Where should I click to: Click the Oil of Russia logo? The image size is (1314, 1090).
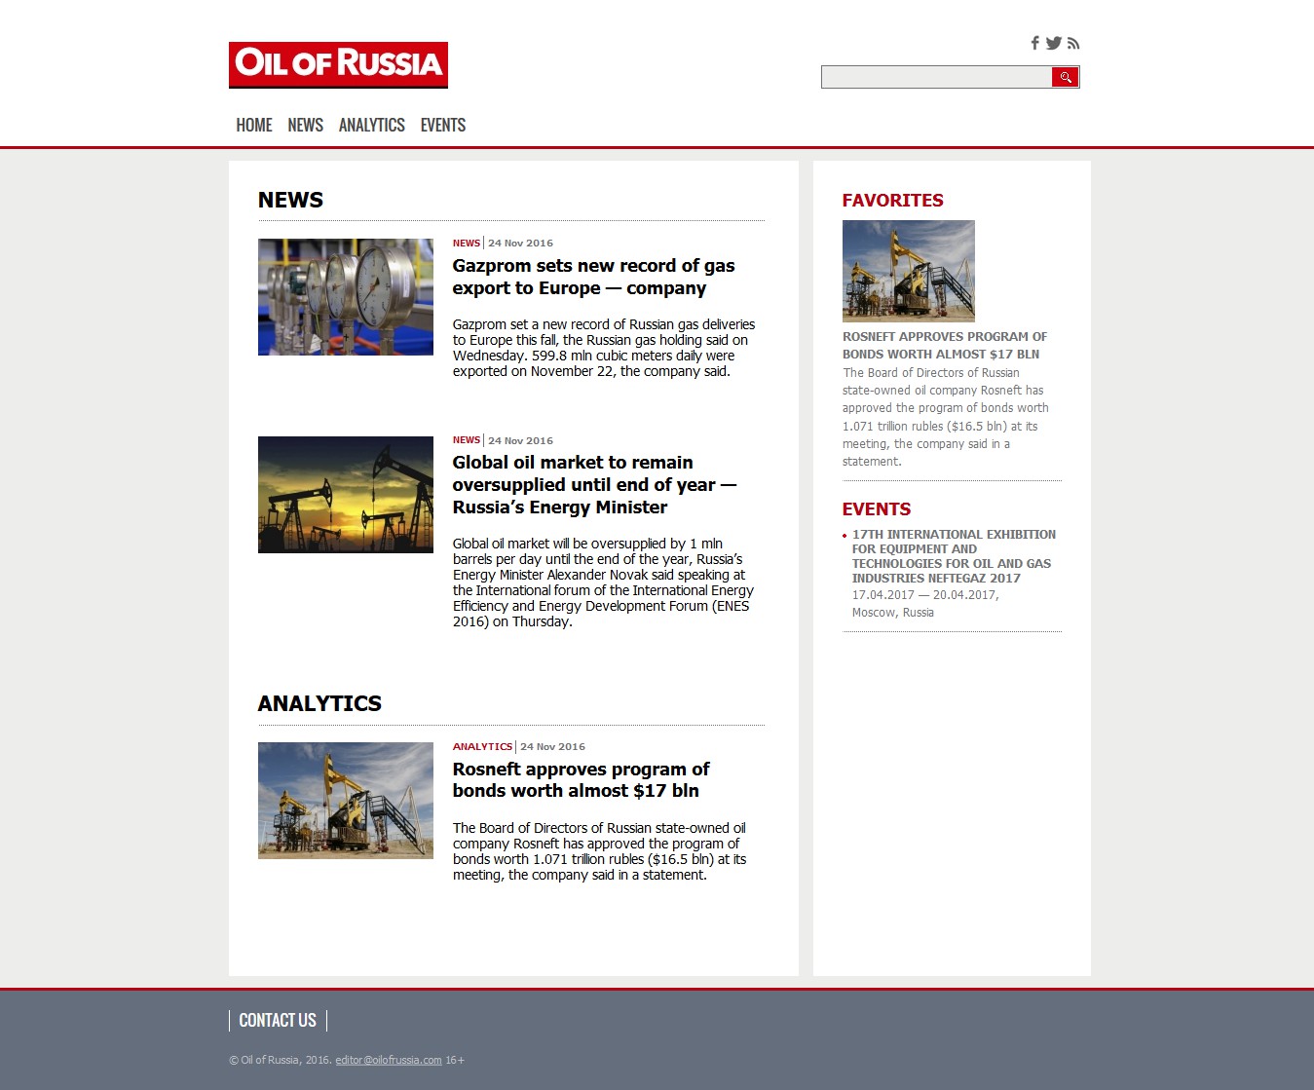click(x=338, y=64)
